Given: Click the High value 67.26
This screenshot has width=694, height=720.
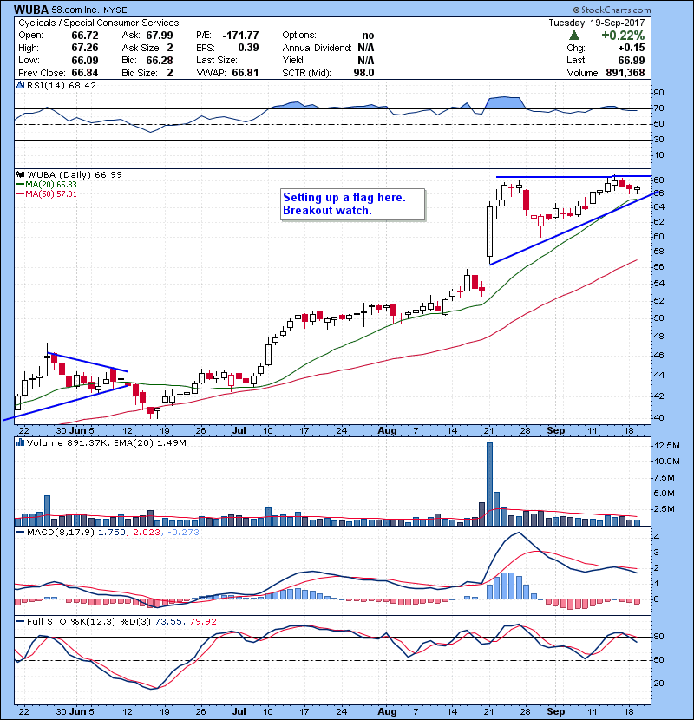Looking at the screenshot, I should [x=84, y=48].
